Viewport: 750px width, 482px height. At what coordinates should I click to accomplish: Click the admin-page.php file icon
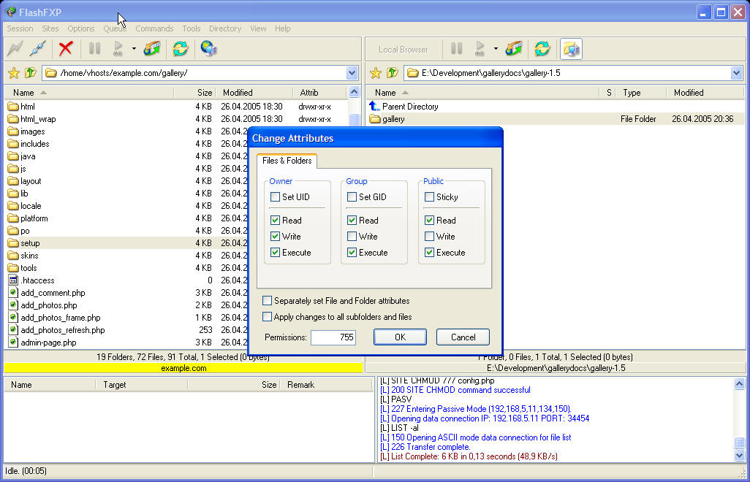point(13,343)
